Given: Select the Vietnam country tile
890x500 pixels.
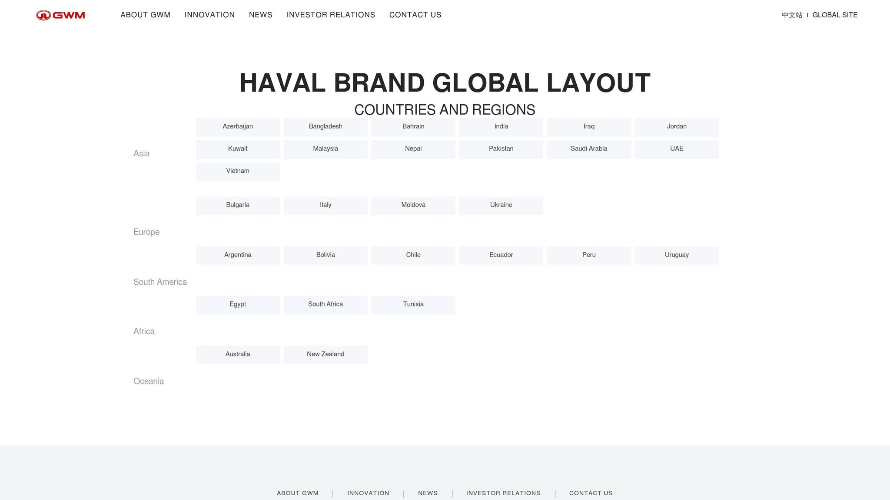Looking at the screenshot, I should [238, 171].
